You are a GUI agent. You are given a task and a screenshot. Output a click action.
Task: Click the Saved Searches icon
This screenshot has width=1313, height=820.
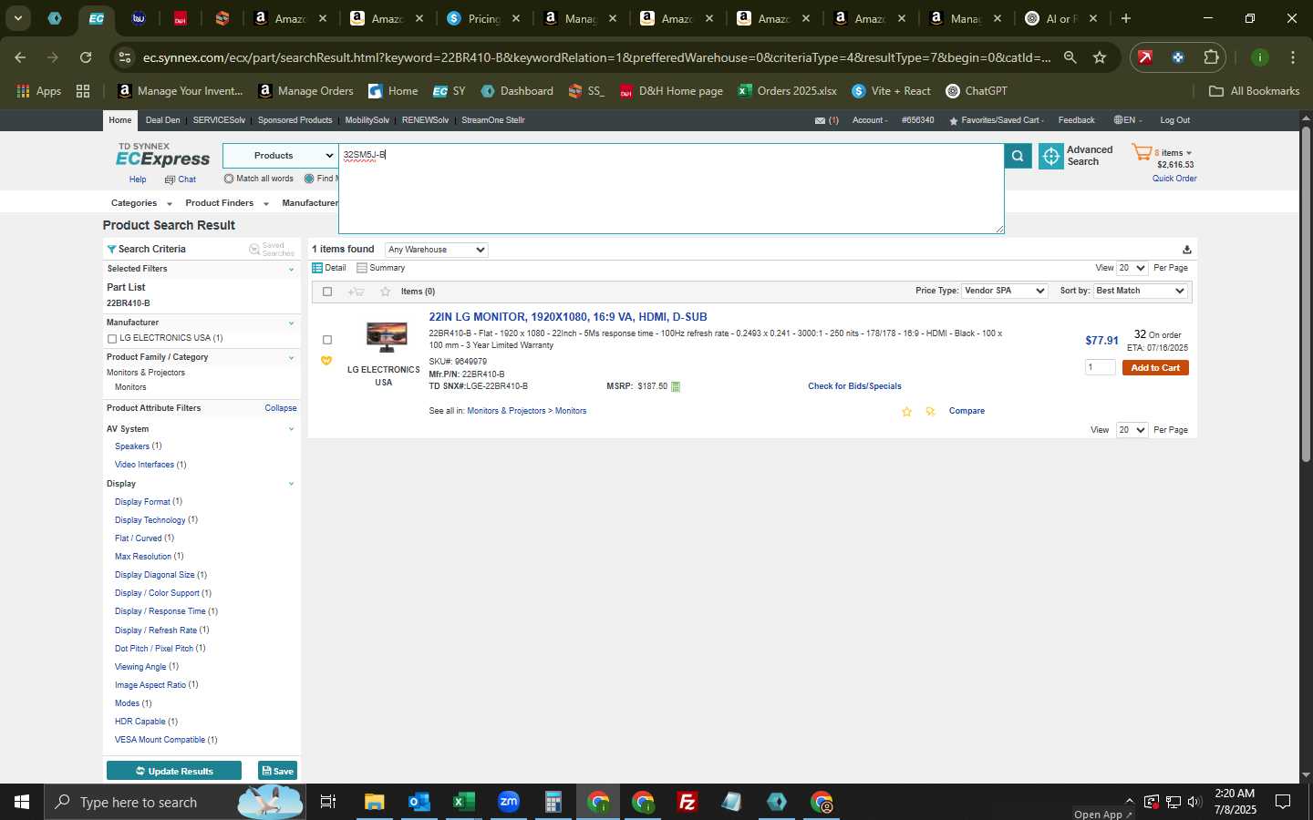coord(254,250)
